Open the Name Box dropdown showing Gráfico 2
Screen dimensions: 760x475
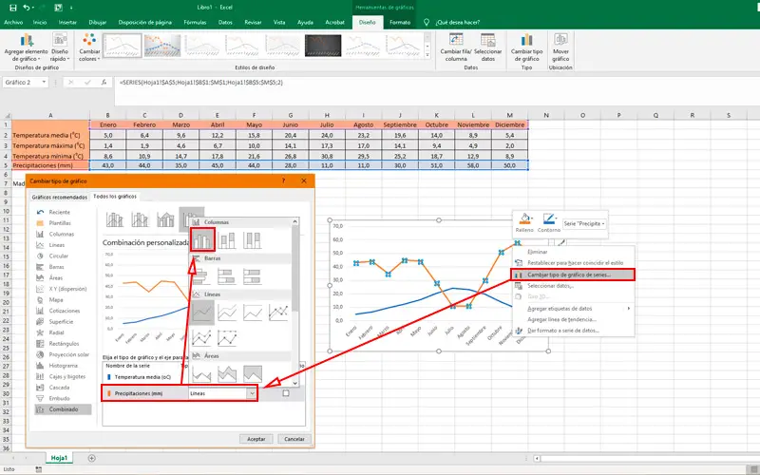tap(44, 83)
